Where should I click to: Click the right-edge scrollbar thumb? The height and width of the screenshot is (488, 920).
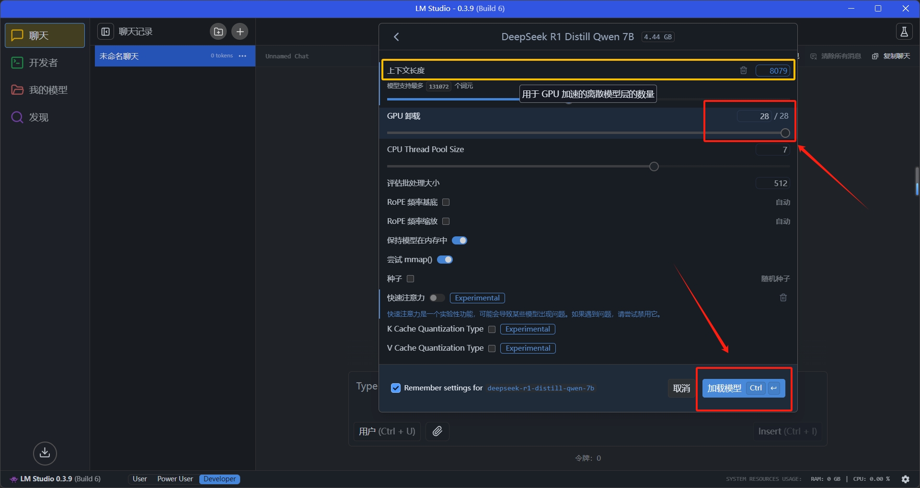click(917, 181)
